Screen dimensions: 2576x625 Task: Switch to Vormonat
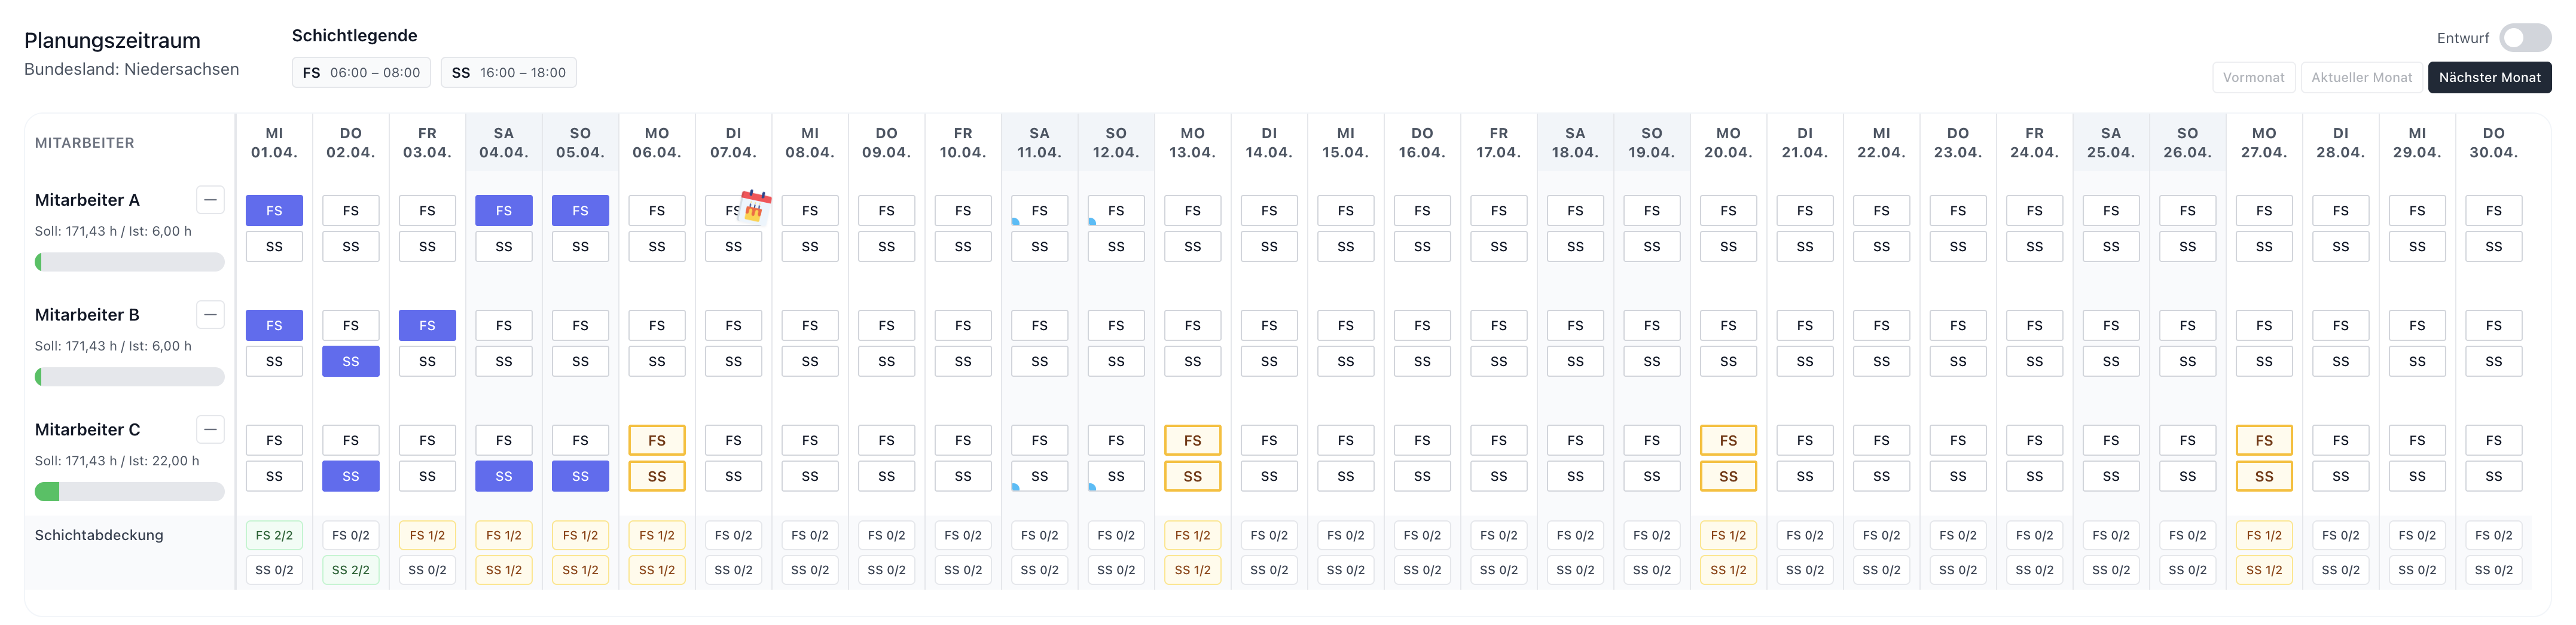click(x=2253, y=77)
